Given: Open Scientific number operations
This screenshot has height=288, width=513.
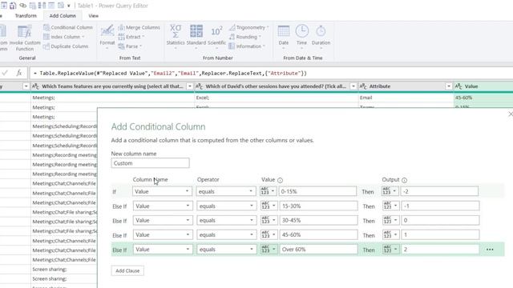Looking at the screenshot, I should click(216, 37).
